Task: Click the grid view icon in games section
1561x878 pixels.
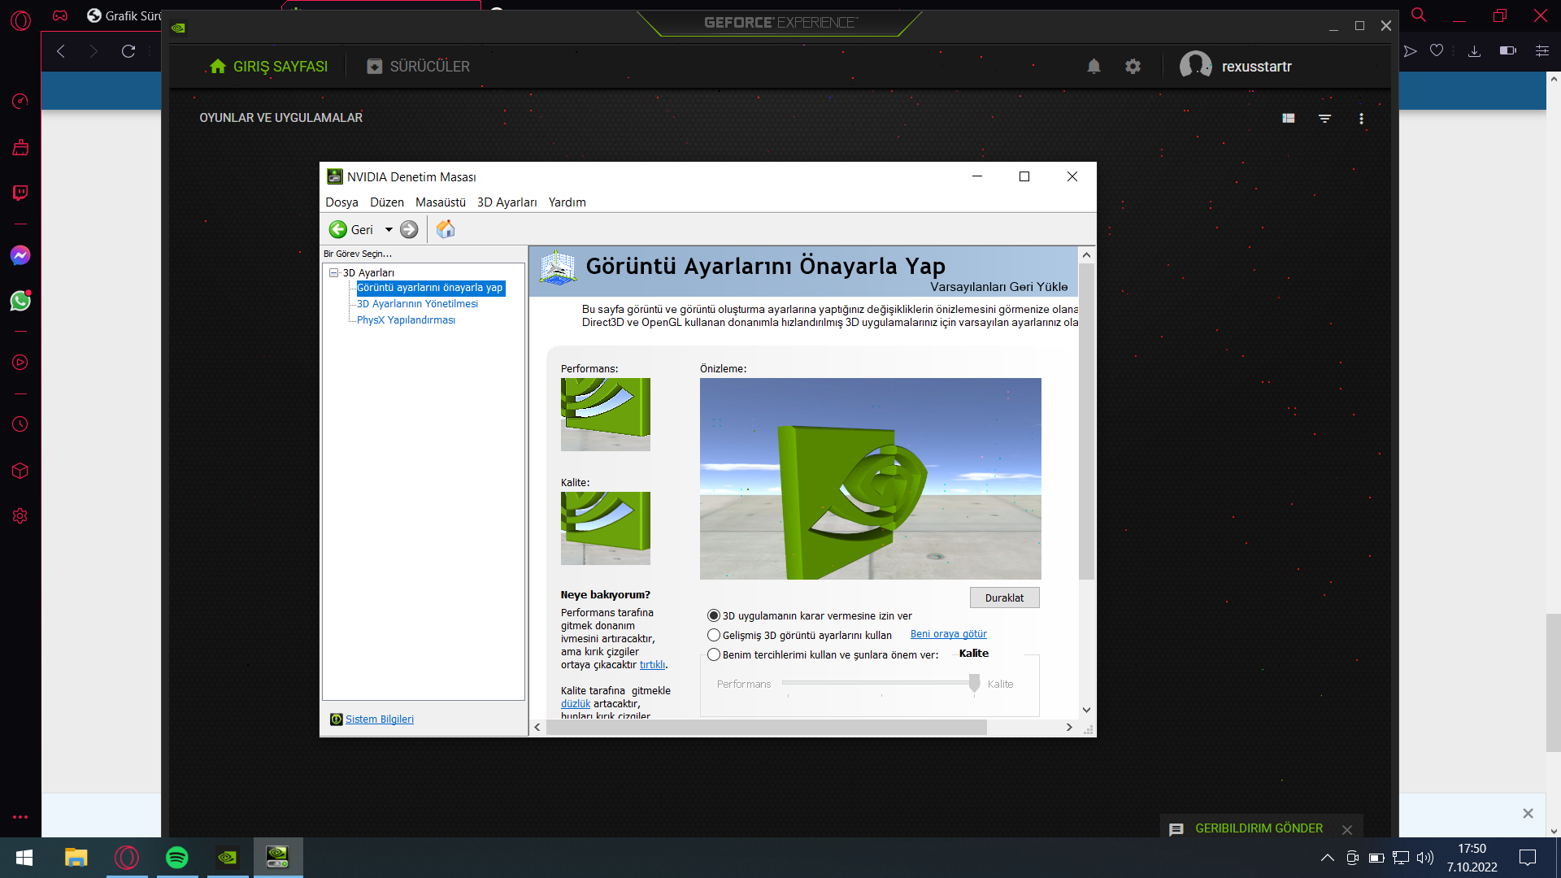Action: pos(1288,119)
